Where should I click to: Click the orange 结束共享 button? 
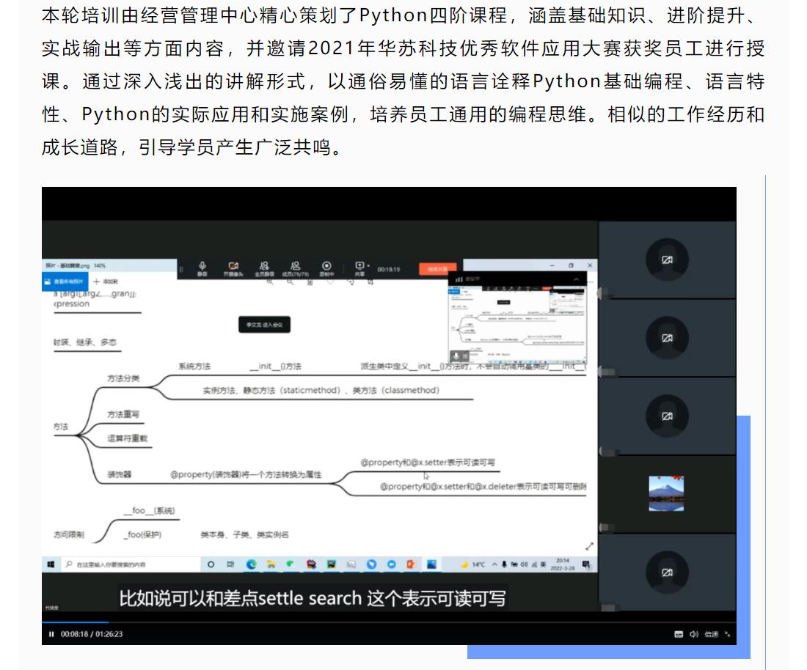437,268
